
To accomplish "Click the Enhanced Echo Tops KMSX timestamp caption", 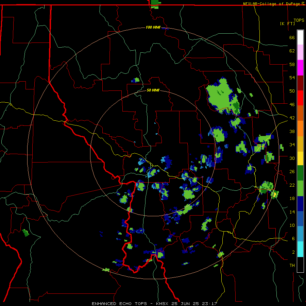I will coord(154,304).
